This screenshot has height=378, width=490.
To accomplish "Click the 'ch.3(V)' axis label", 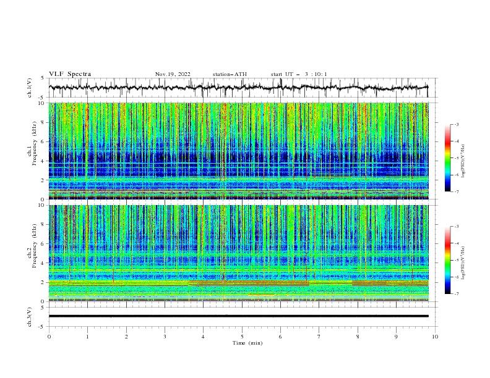I will pos(30,317).
